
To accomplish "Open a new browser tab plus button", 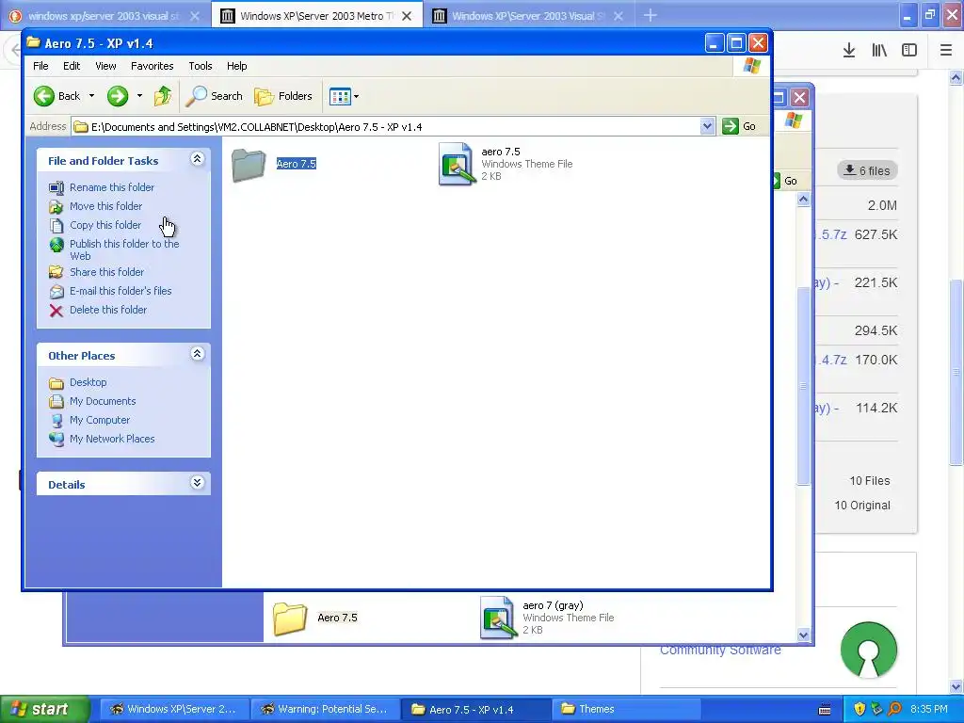I will [650, 15].
